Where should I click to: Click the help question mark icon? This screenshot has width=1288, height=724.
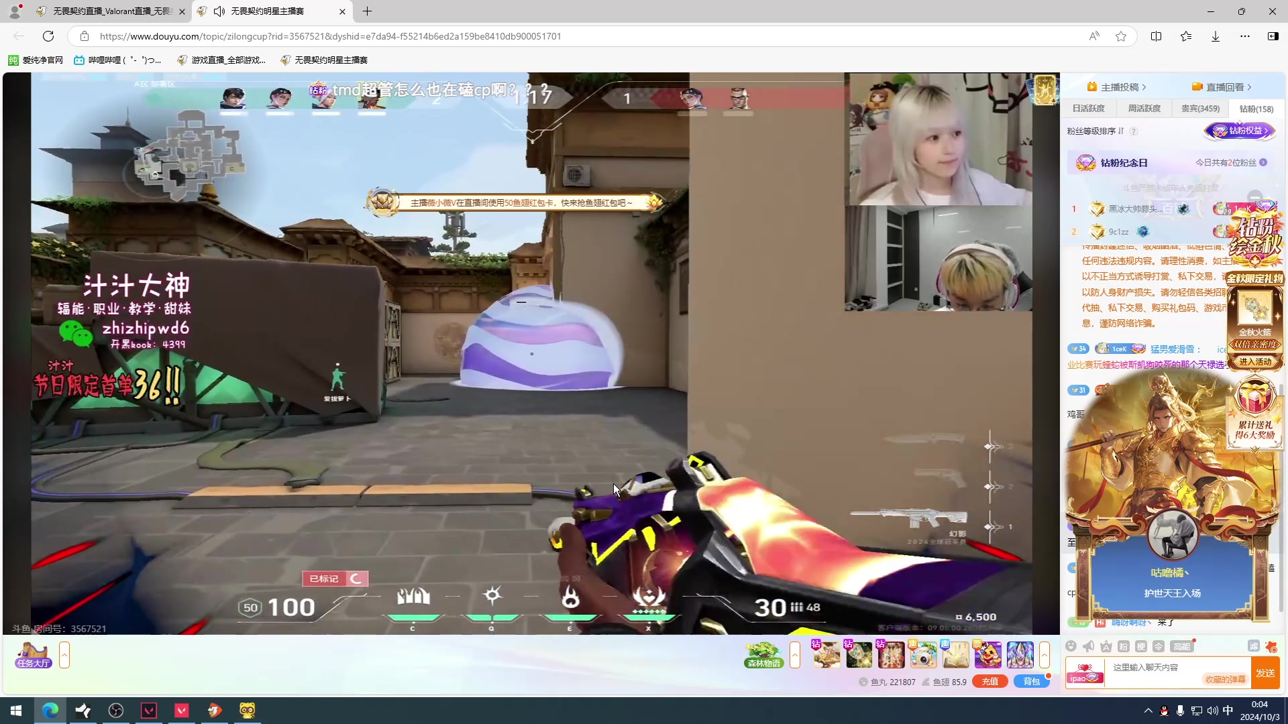[x=1134, y=131]
